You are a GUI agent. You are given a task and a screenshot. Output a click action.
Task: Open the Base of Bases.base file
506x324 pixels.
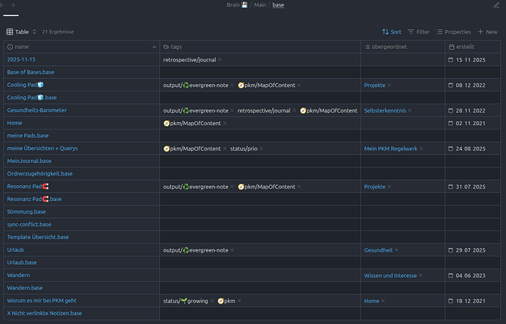click(x=30, y=72)
